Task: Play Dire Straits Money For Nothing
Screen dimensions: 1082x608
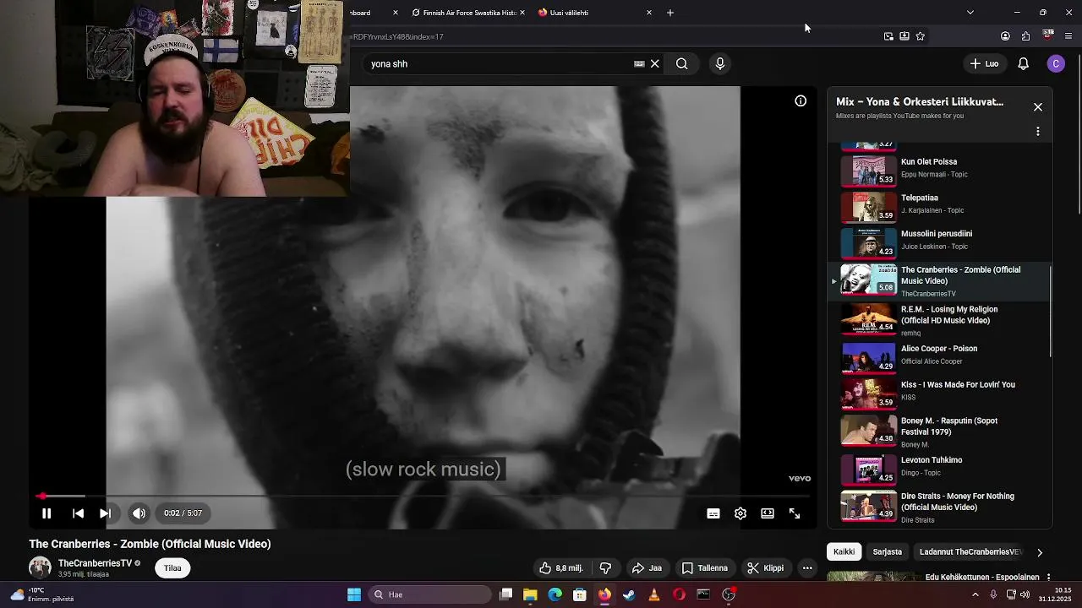Action: [x=938, y=507]
